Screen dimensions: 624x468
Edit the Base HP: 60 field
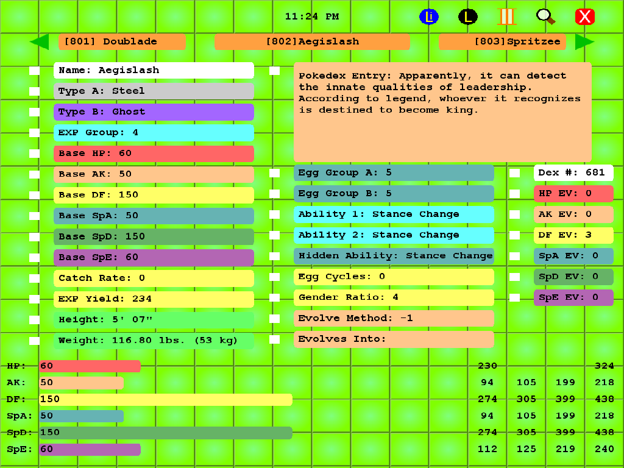pyautogui.click(x=154, y=153)
